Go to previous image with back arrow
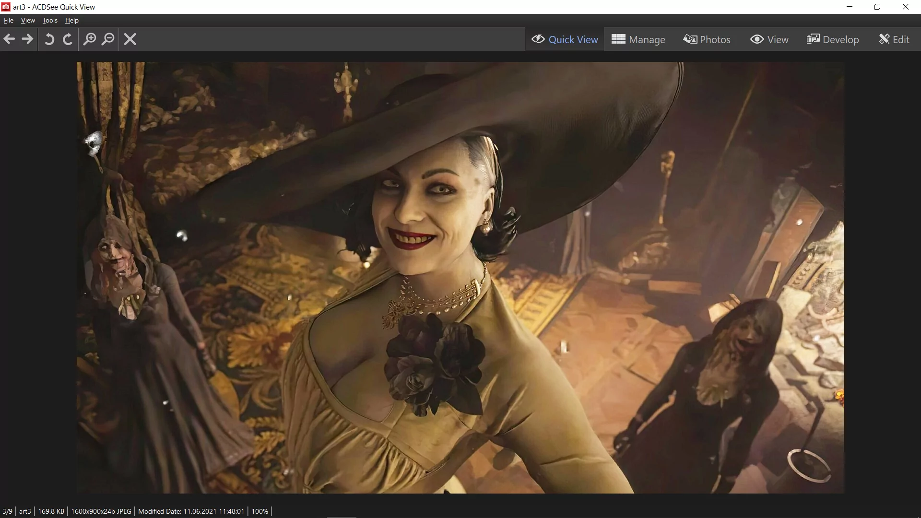 pyautogui.click(x=9, y=39)
